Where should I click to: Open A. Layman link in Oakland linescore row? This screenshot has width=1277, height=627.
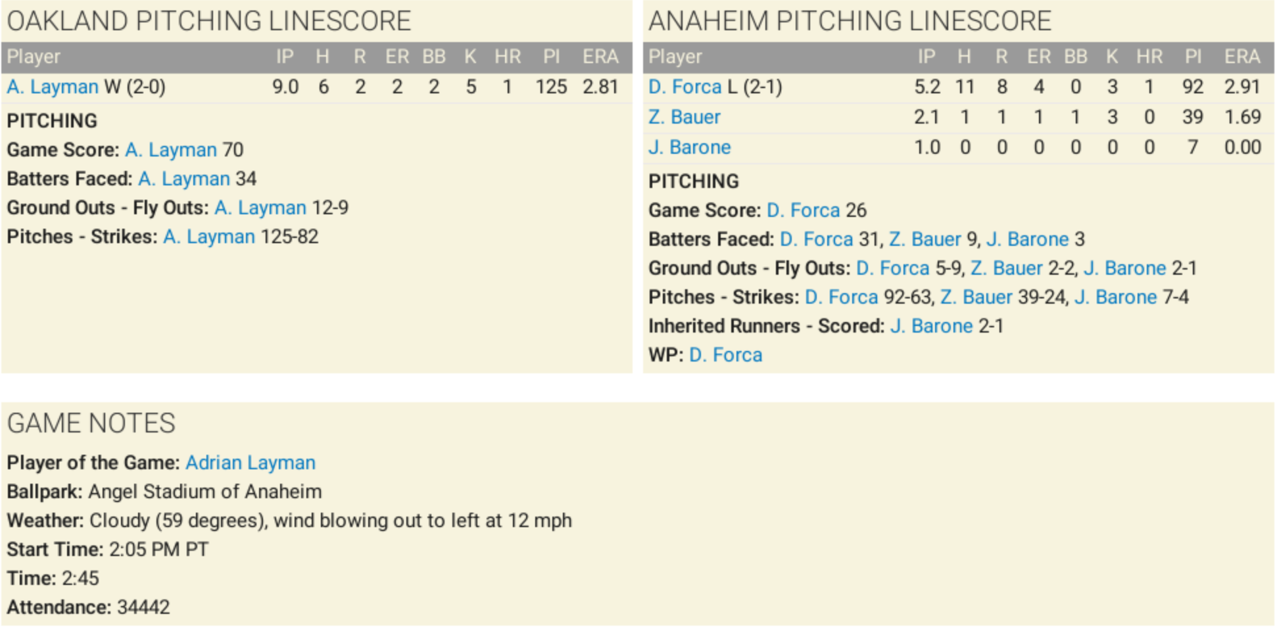click(53, 87)
